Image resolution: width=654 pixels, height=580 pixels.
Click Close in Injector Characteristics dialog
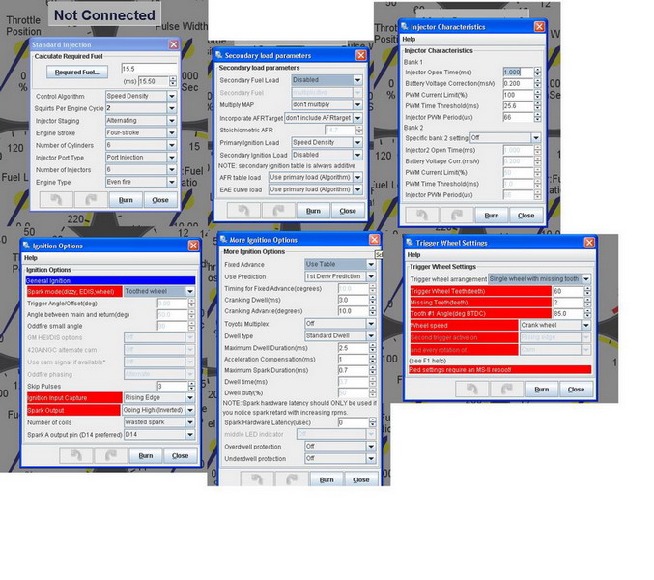point(526,216)
